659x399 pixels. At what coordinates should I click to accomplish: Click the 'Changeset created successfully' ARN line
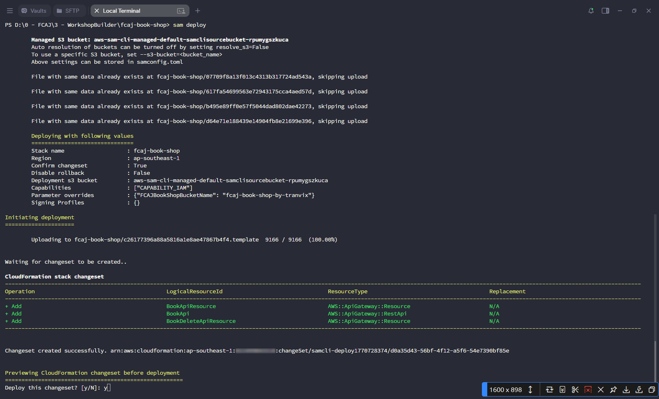[257, 351]
